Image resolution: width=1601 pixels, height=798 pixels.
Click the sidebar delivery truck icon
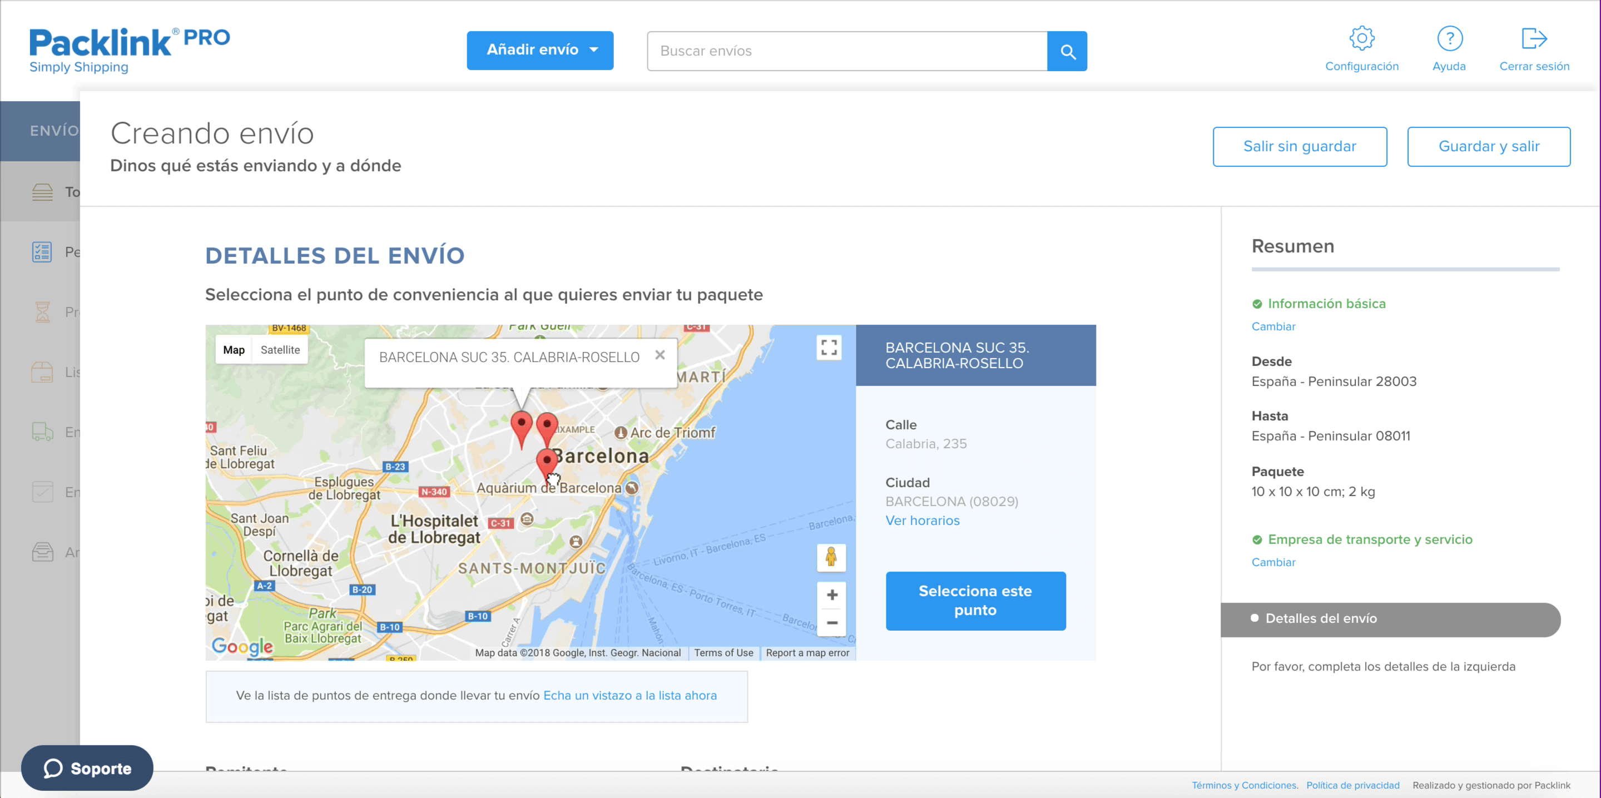[42, 432]
